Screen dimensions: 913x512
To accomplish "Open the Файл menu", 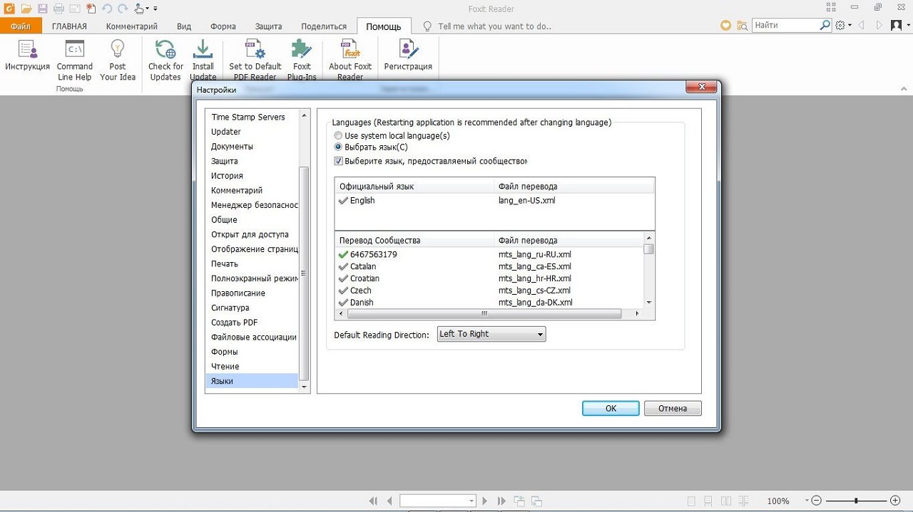I will point(21,26).
